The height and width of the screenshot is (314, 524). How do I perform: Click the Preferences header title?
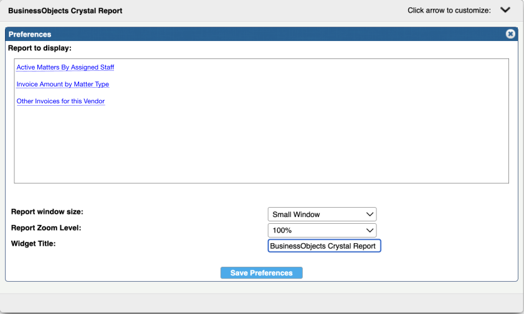30,34
